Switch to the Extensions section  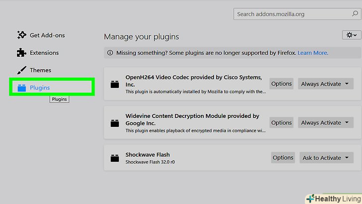point(44,53)
